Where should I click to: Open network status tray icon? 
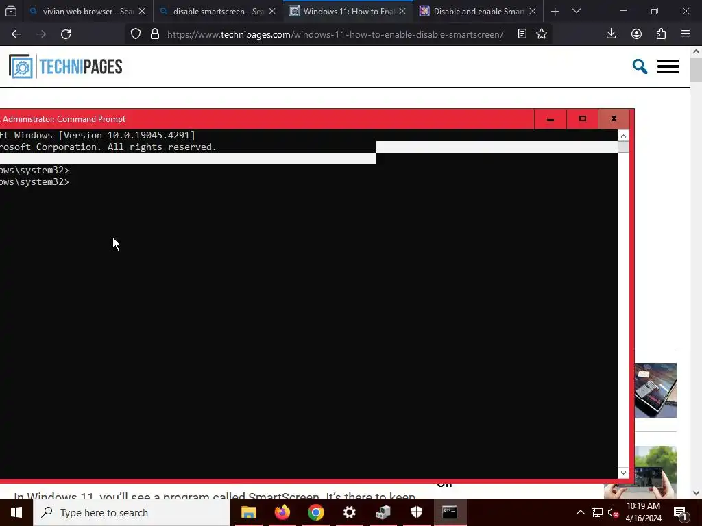point(597,512)
